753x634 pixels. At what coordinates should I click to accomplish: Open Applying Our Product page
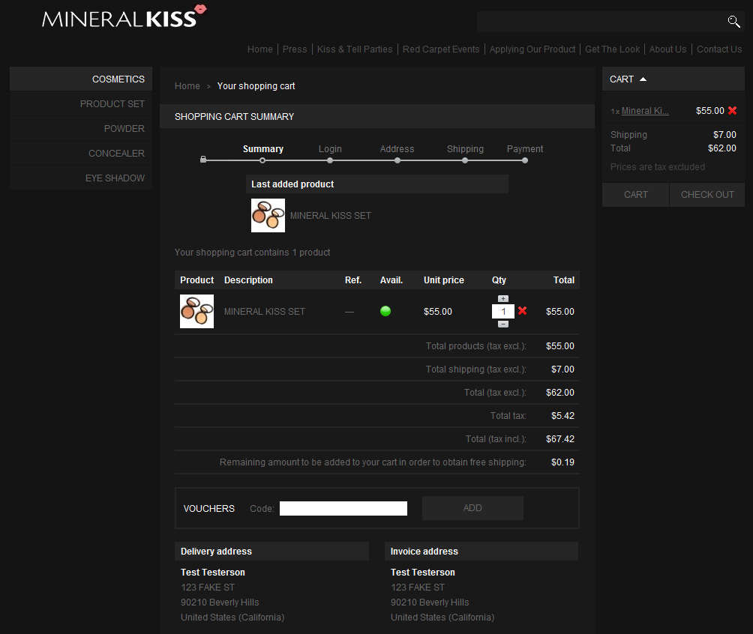pyautogui.click(x=532, y=49)
